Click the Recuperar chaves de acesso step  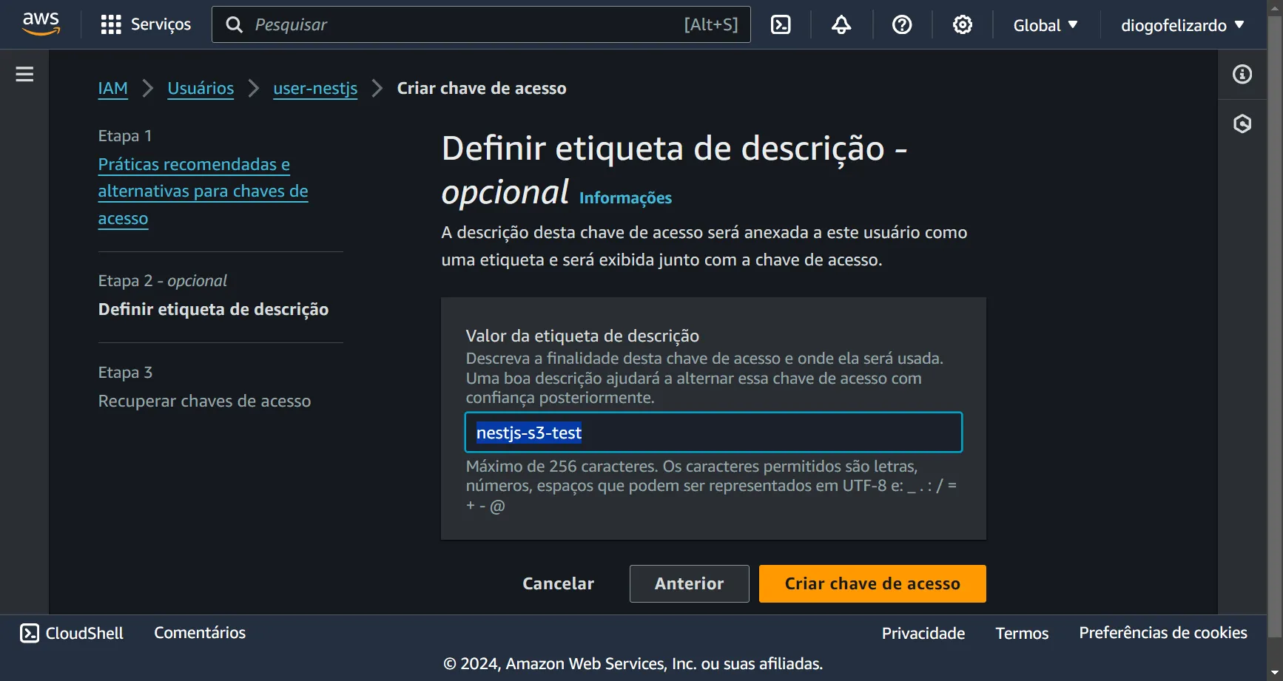coord(204,401)
